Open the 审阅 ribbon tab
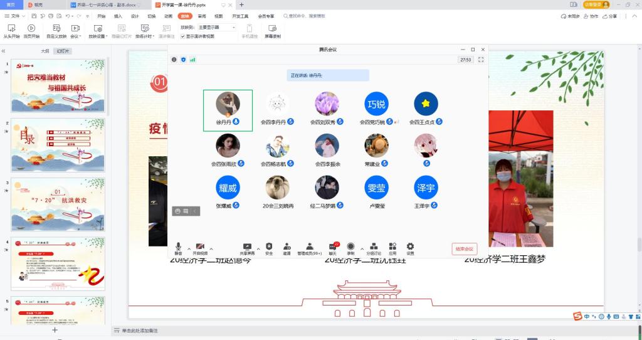642x340 pixels. pyautogui.click(x=201, y=16)
